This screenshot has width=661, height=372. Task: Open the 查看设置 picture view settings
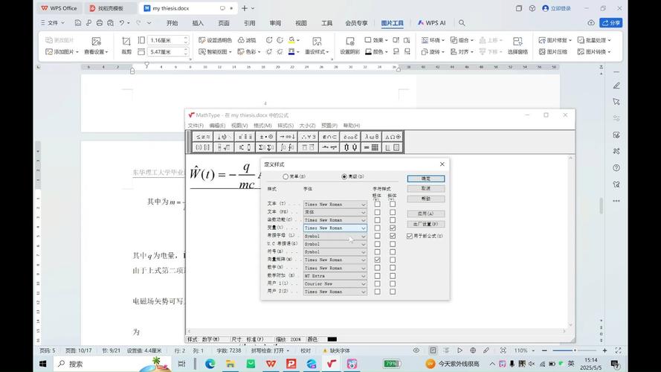coord(96,45)
